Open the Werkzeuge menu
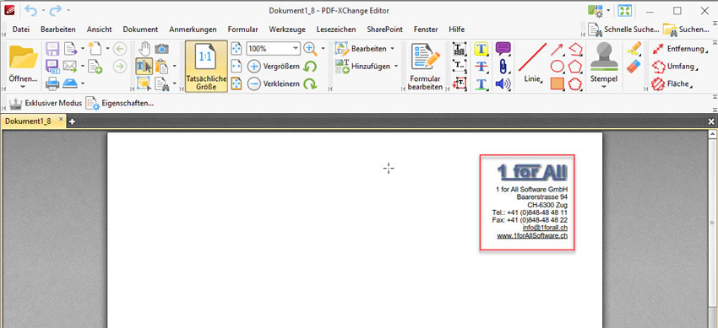Image resolution: width=718 pixels, height=328 pixels. coord(287,30)
